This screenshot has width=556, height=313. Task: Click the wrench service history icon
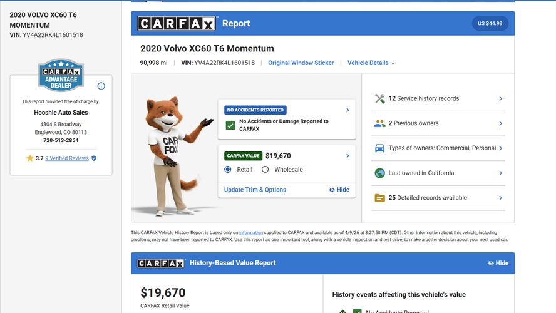(x=379, y=98)
